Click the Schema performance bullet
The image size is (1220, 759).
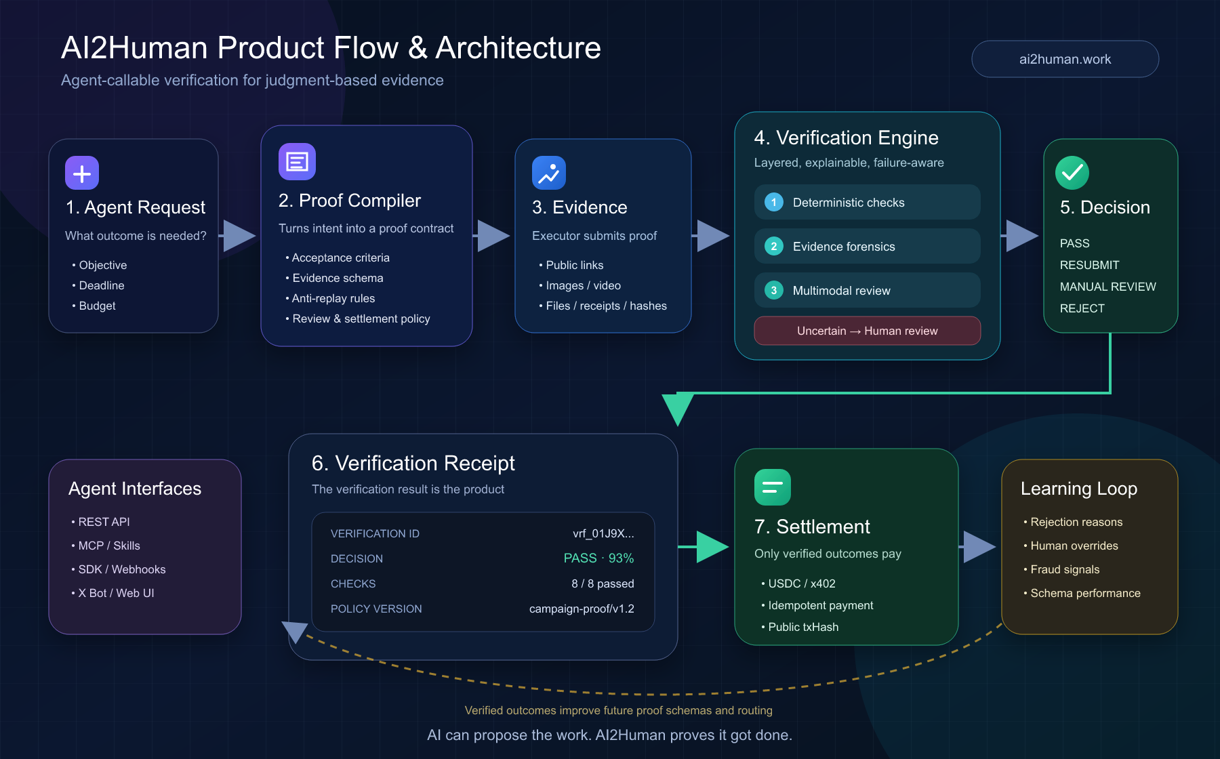point(1082,593)
